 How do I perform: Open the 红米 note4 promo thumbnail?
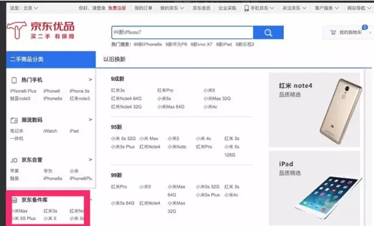[x=314, y=110]
